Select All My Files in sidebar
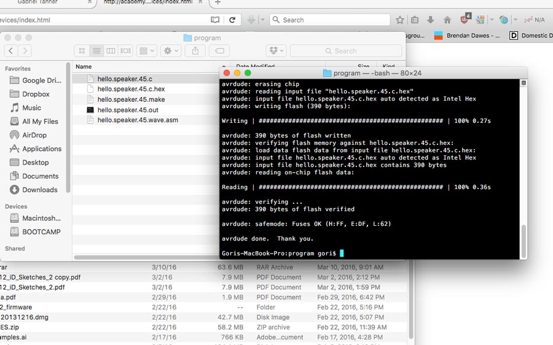The width and height of the screenshot is (553, 345). pyautogui.click(x=34, y=122)
